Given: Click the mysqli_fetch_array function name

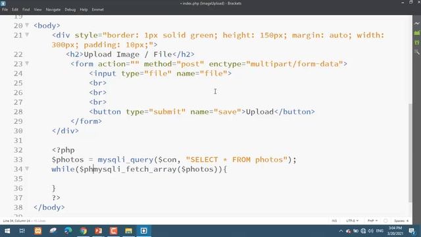Looking at the screenshot, I should (135, 169).
